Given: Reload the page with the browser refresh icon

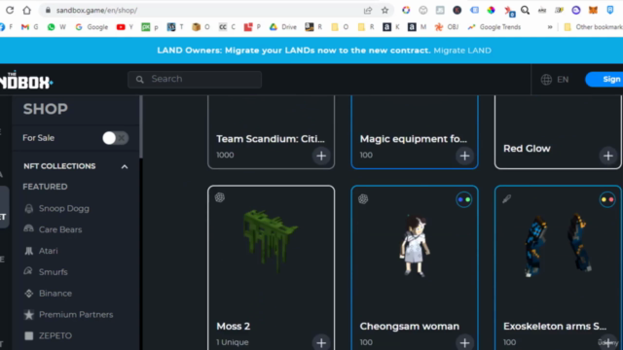Looking at the screenshot, I should [10, 11].
